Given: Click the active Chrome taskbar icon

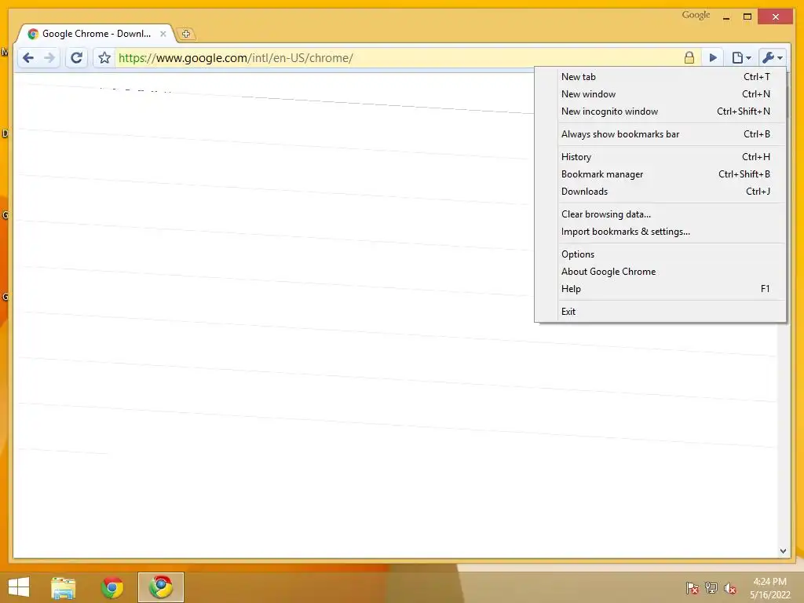Looking at the screenshot, I should [161, 587].
